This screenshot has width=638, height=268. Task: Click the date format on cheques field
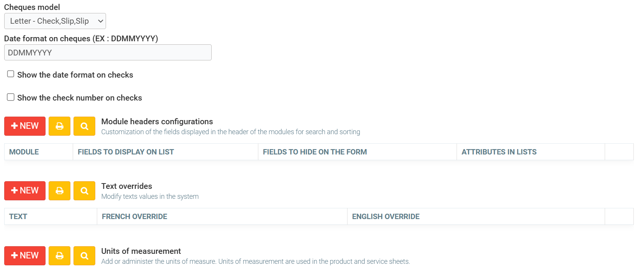pyautogui.click(x=108, y=52)
